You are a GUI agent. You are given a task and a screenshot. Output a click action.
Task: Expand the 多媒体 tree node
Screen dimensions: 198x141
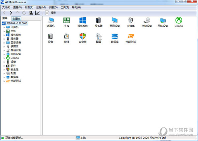tap(4, 47)
